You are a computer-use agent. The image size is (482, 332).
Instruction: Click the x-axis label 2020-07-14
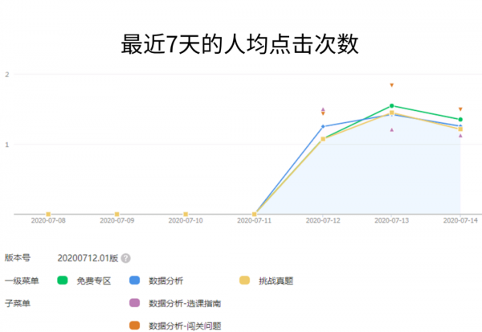coord(460,220)
